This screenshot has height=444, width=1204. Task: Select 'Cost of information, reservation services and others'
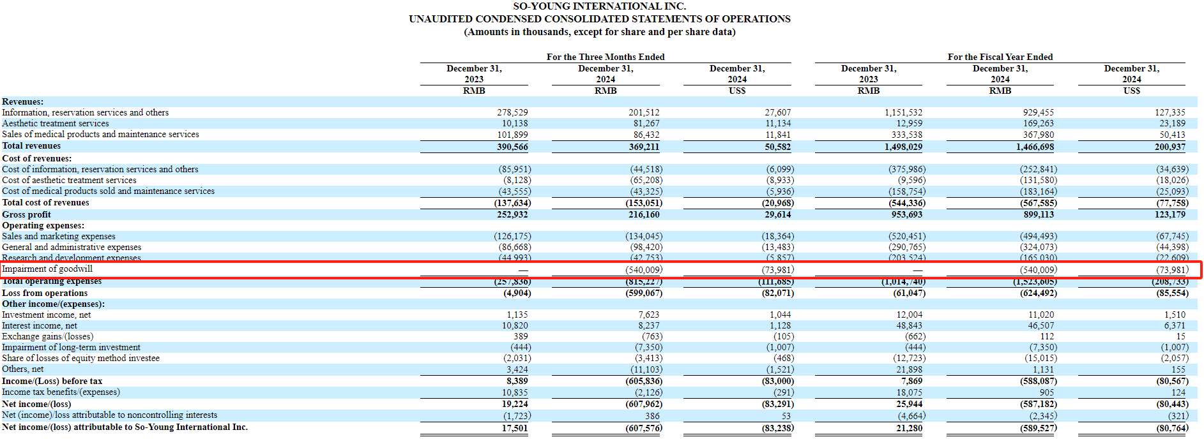[x=100, y=170]
